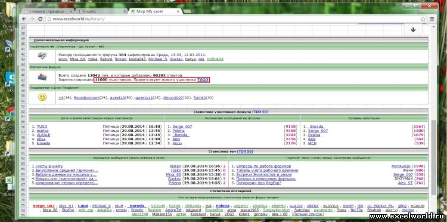Click the Google Chrome desktop shortcut
The image size is (447, 222).
pos(10,114)
